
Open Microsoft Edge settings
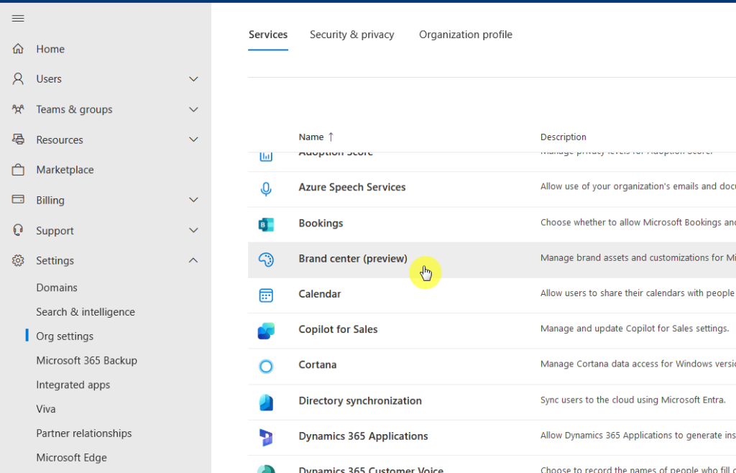click(x=72, y=457)
